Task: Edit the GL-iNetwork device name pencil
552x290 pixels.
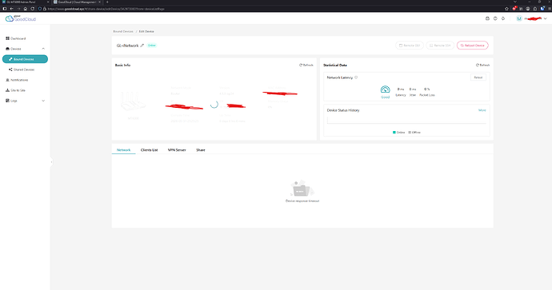Action: pos(142,46)
